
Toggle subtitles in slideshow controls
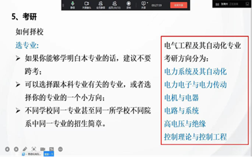click(x=51, y=149)
